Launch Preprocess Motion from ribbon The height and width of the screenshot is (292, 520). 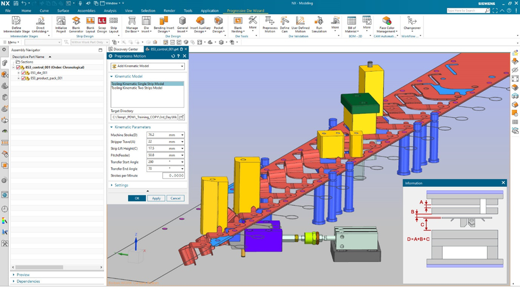point(270,25)
